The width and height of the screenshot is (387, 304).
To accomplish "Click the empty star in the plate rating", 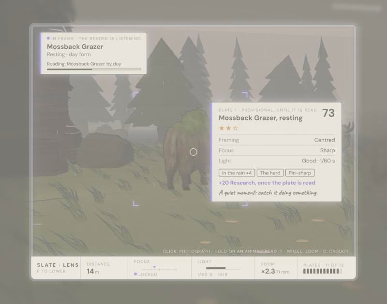I will [236, 128].
